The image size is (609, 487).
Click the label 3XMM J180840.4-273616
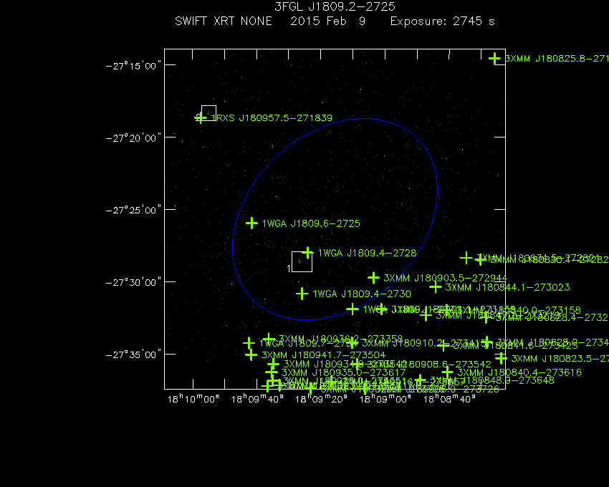[x=519, y=372]
